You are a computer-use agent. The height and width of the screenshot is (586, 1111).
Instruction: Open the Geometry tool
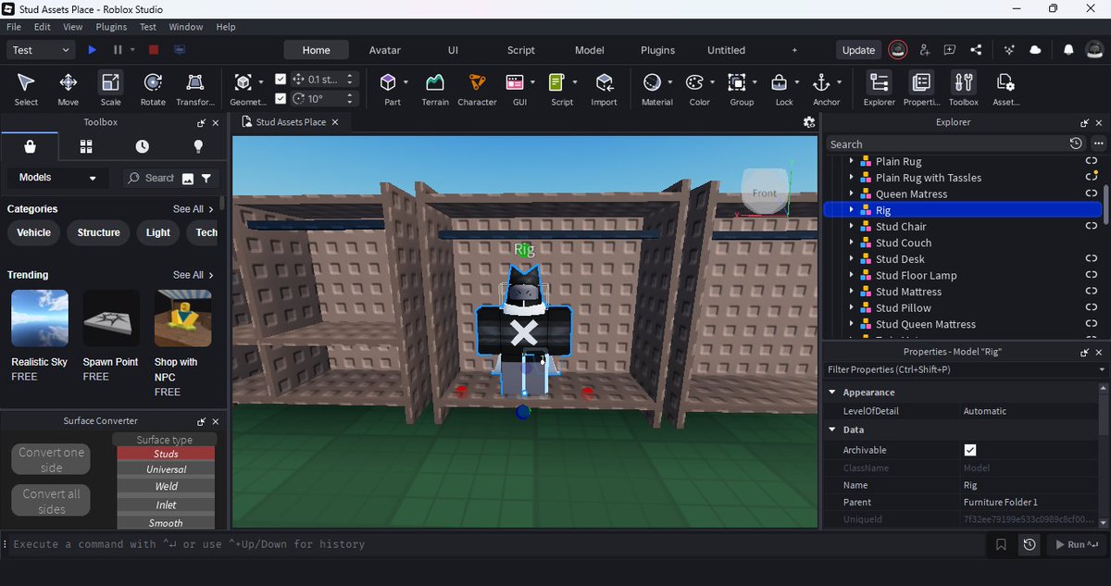point(243,89)
